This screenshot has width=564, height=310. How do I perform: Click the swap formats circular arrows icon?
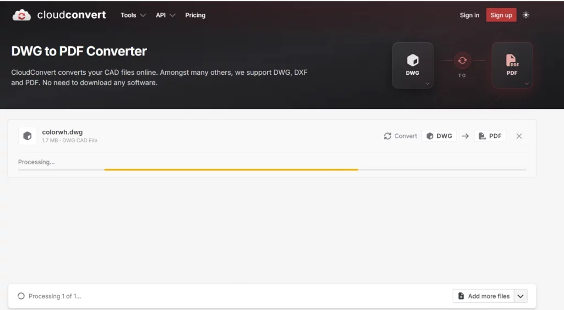(x=462, y=60)
